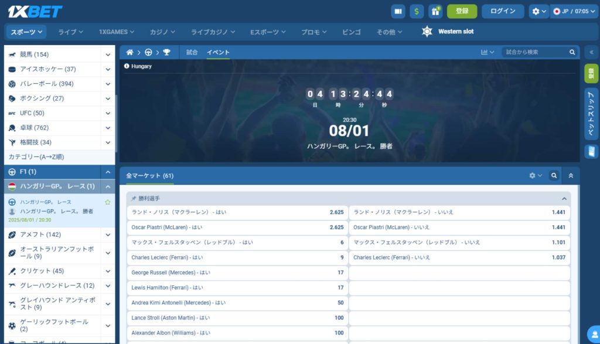Click the pin icon next to 勝利選手
600x344 pixels.
(x=134, y=199)
